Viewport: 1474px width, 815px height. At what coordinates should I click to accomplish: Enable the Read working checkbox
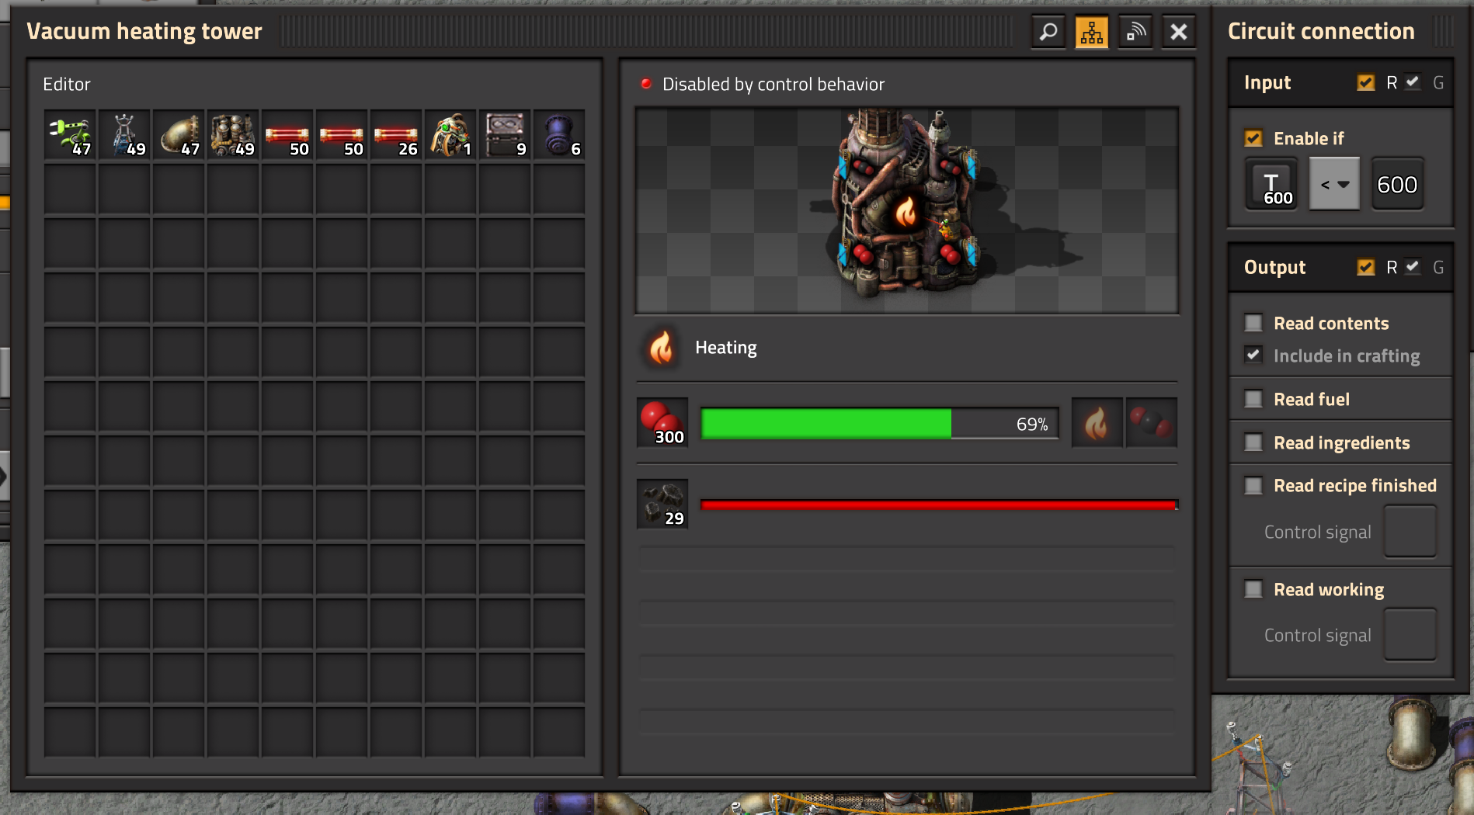coord(1253,590)
